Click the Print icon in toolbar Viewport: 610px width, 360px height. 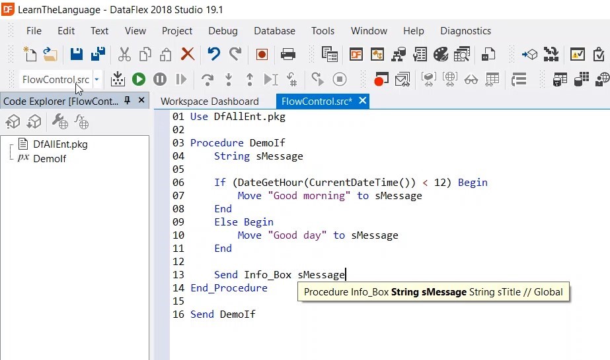click(288, 54)
